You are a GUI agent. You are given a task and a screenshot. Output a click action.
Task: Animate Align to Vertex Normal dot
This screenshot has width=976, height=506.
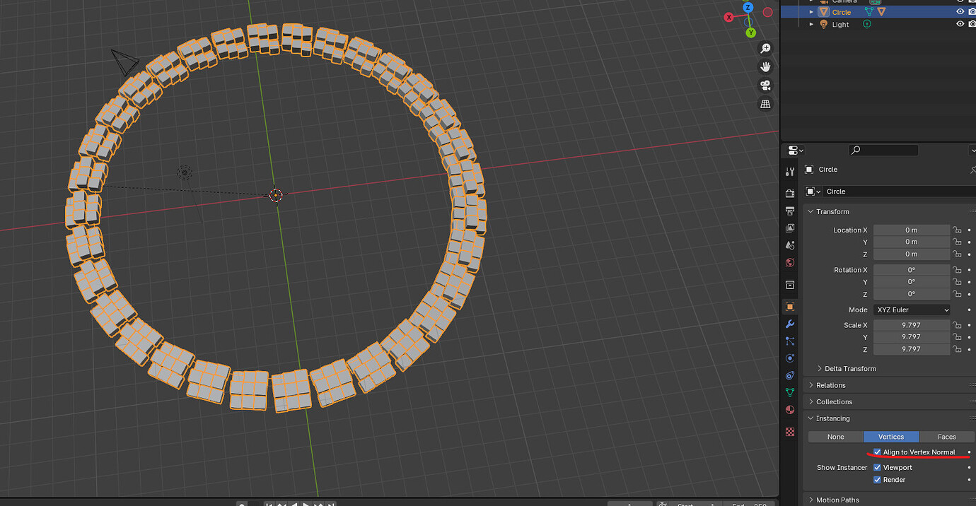[969, 452]
